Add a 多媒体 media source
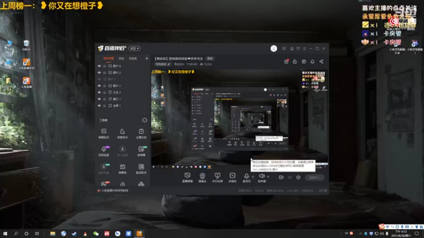This screenshot has height=238, width=424. click(x=232, y=178)
